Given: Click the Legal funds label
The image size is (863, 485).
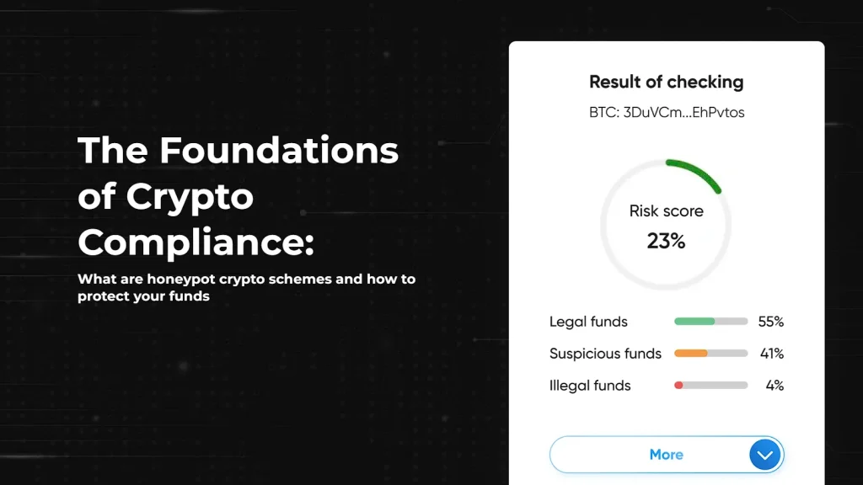Looking at the screenshot, I should pos(588,322).
